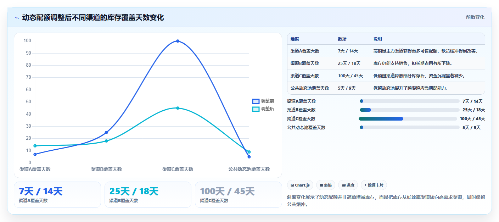The width and height of the screenshot is (499, 222).
Task: Click the chart title 动态配额调整后不同渠道的库存覆盖天数变化
Action: click(x=93, y=18)
